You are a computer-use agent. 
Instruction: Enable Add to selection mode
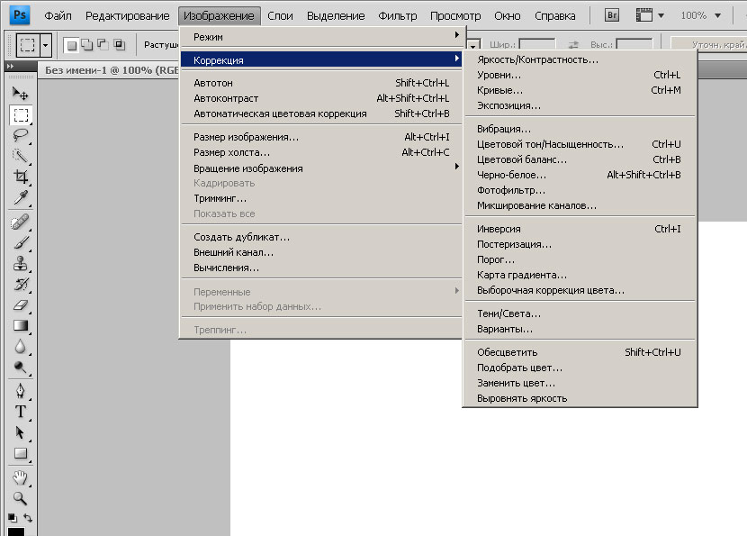coord(87,45)
